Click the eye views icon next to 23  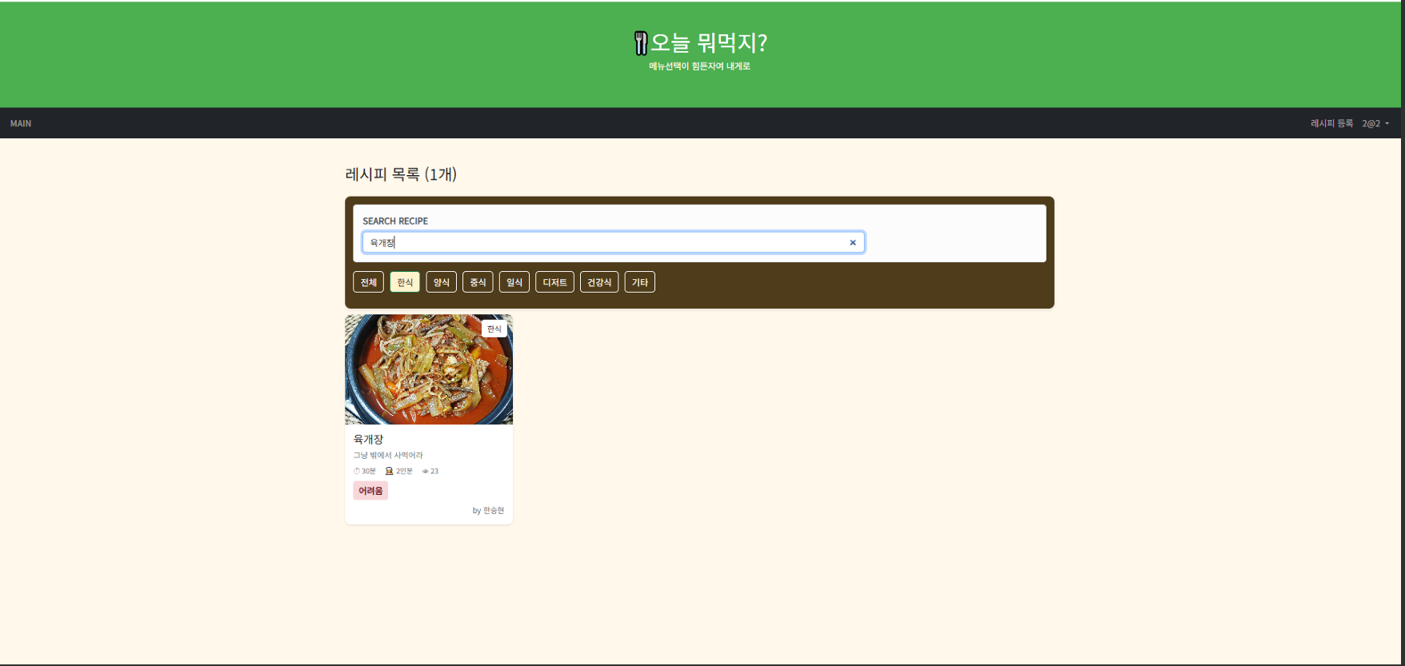(x=426, y=471)
